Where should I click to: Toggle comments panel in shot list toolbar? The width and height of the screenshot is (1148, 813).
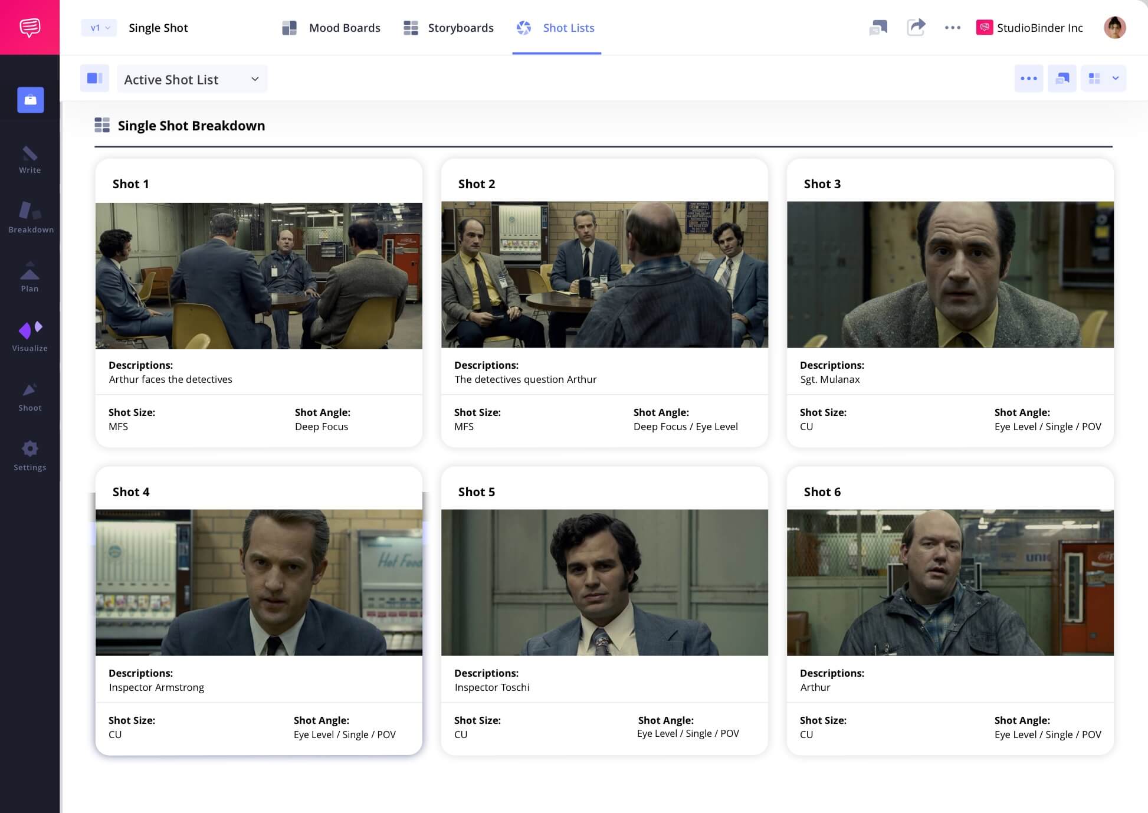tap(1062, 78)
